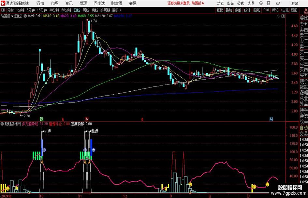Click the 多股 multi-stock button
Viewport: 308px width, 198px height.
[238, 10]
